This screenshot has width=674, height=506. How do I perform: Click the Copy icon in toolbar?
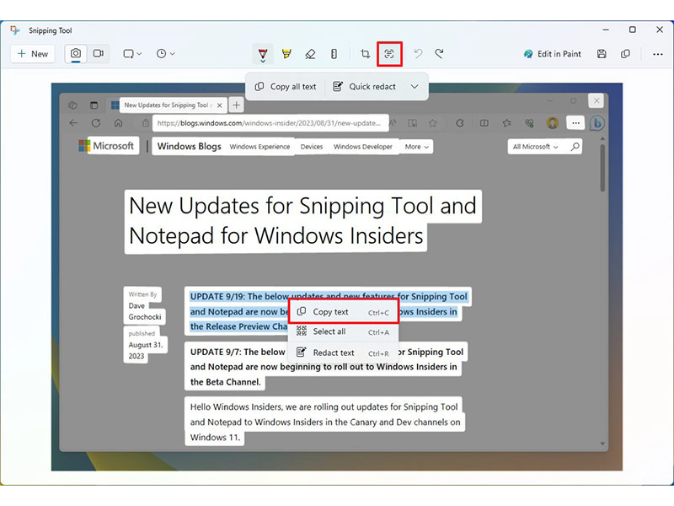[625, 54]
